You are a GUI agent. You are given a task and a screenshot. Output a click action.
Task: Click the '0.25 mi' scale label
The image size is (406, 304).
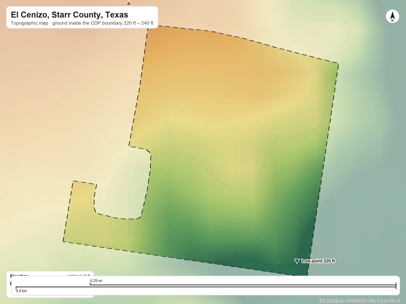96,281
